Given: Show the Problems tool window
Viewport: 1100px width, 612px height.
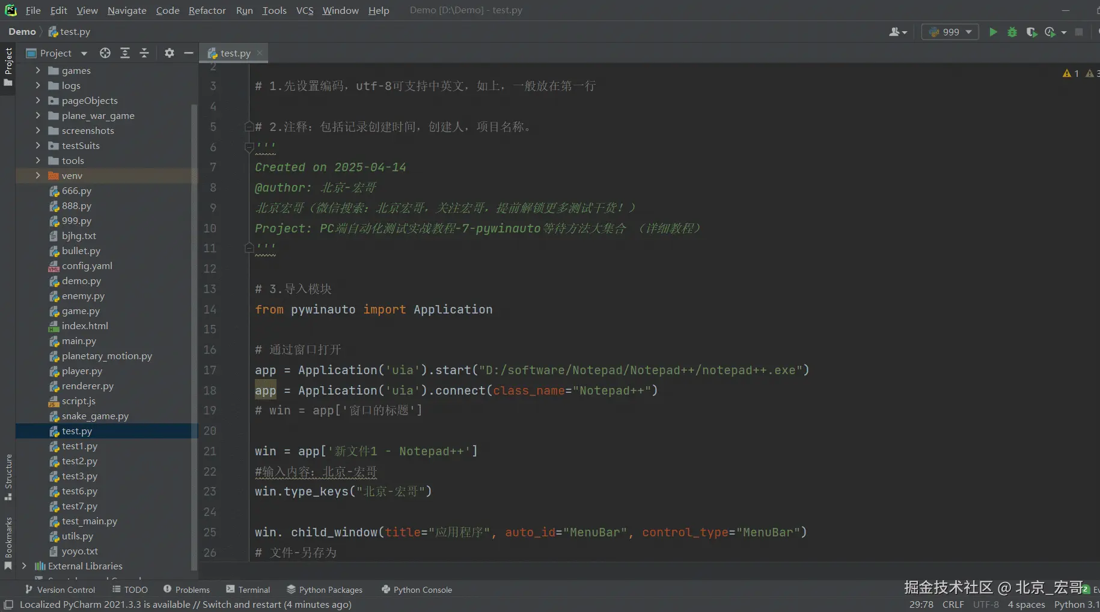Looking at the screenshot, I should coord(186,590).
